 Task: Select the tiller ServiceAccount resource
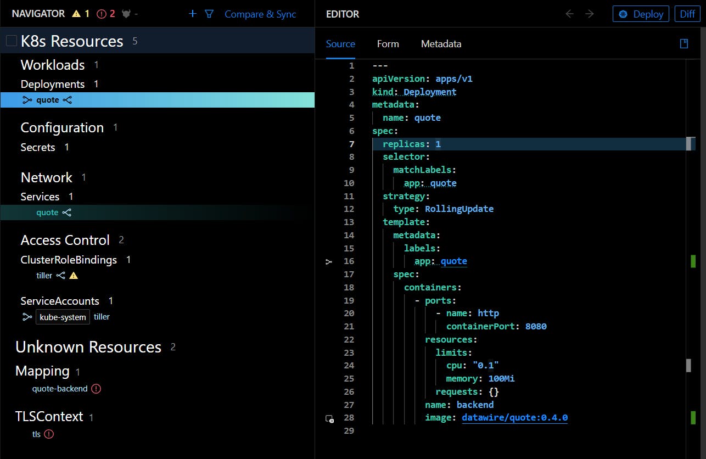click(102, 317)
